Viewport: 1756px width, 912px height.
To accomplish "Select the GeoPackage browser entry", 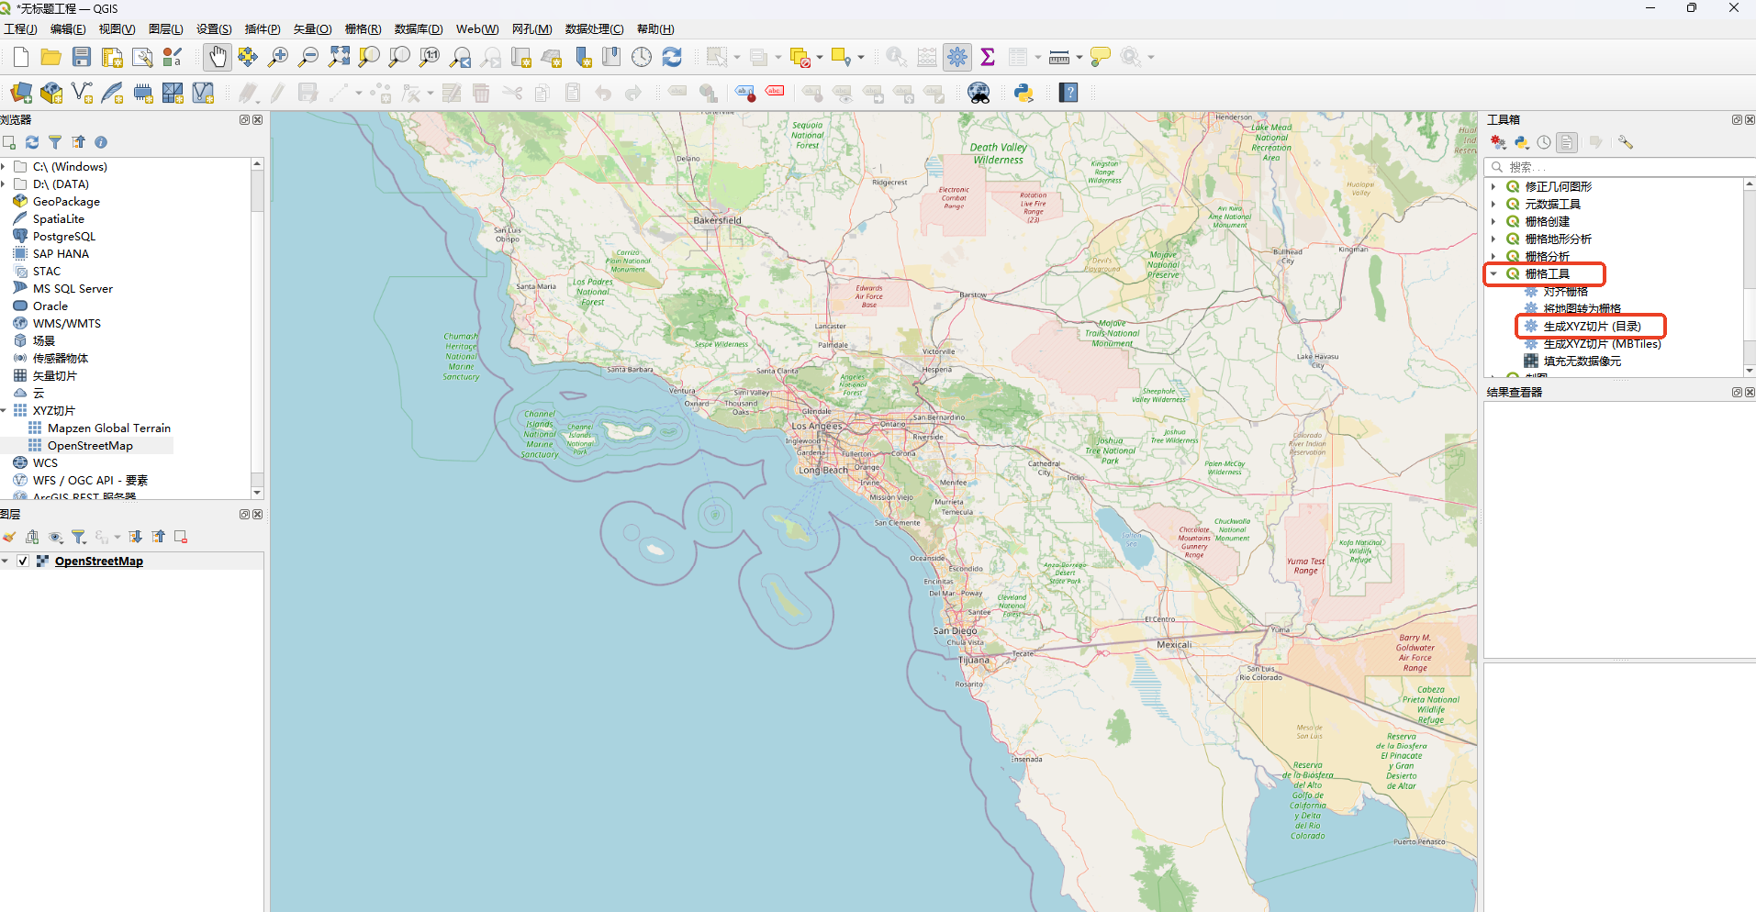I will click(x=66, y=202).
